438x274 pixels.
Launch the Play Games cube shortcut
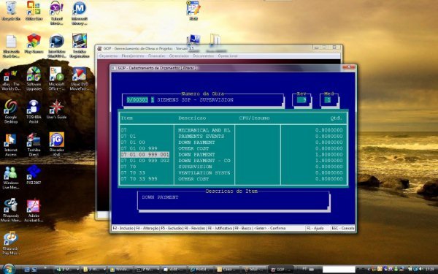click(34, 44)
